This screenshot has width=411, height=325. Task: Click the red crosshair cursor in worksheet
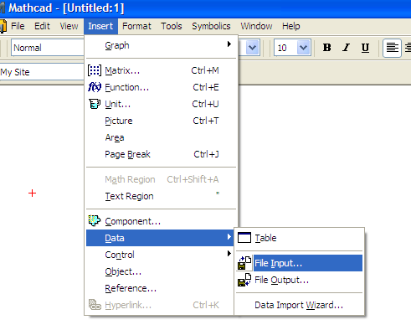[32, 193]
